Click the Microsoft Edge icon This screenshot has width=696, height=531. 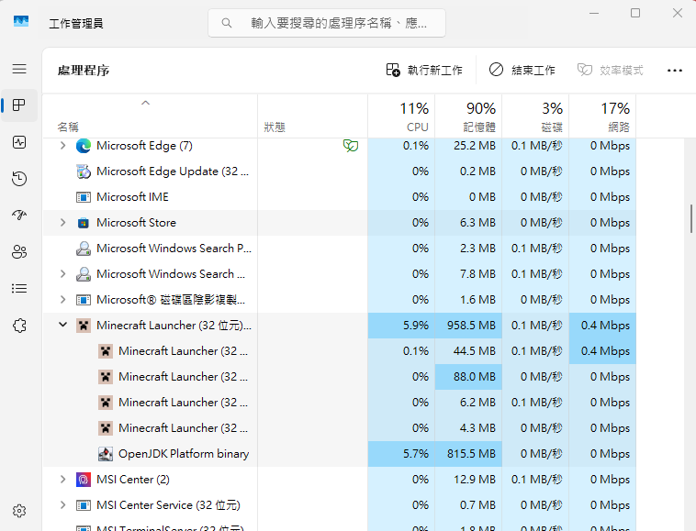84,146
